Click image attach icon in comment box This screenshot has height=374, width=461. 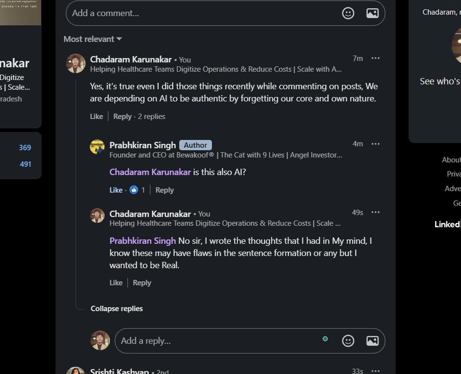point(372,13)
